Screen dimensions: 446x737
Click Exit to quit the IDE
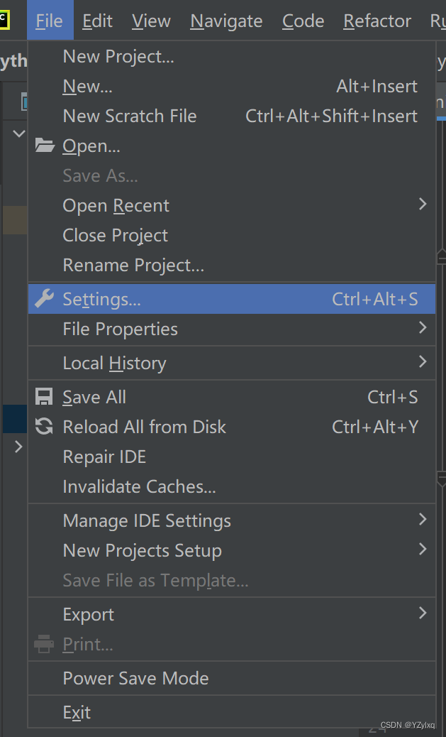(x=77, y=712)
